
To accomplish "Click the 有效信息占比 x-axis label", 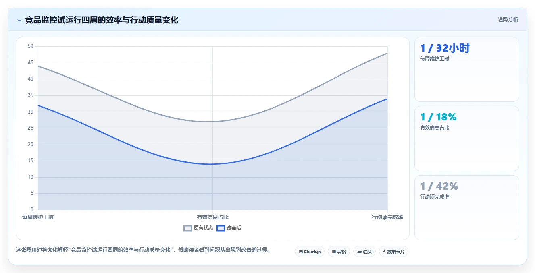I will click(212, 217).
